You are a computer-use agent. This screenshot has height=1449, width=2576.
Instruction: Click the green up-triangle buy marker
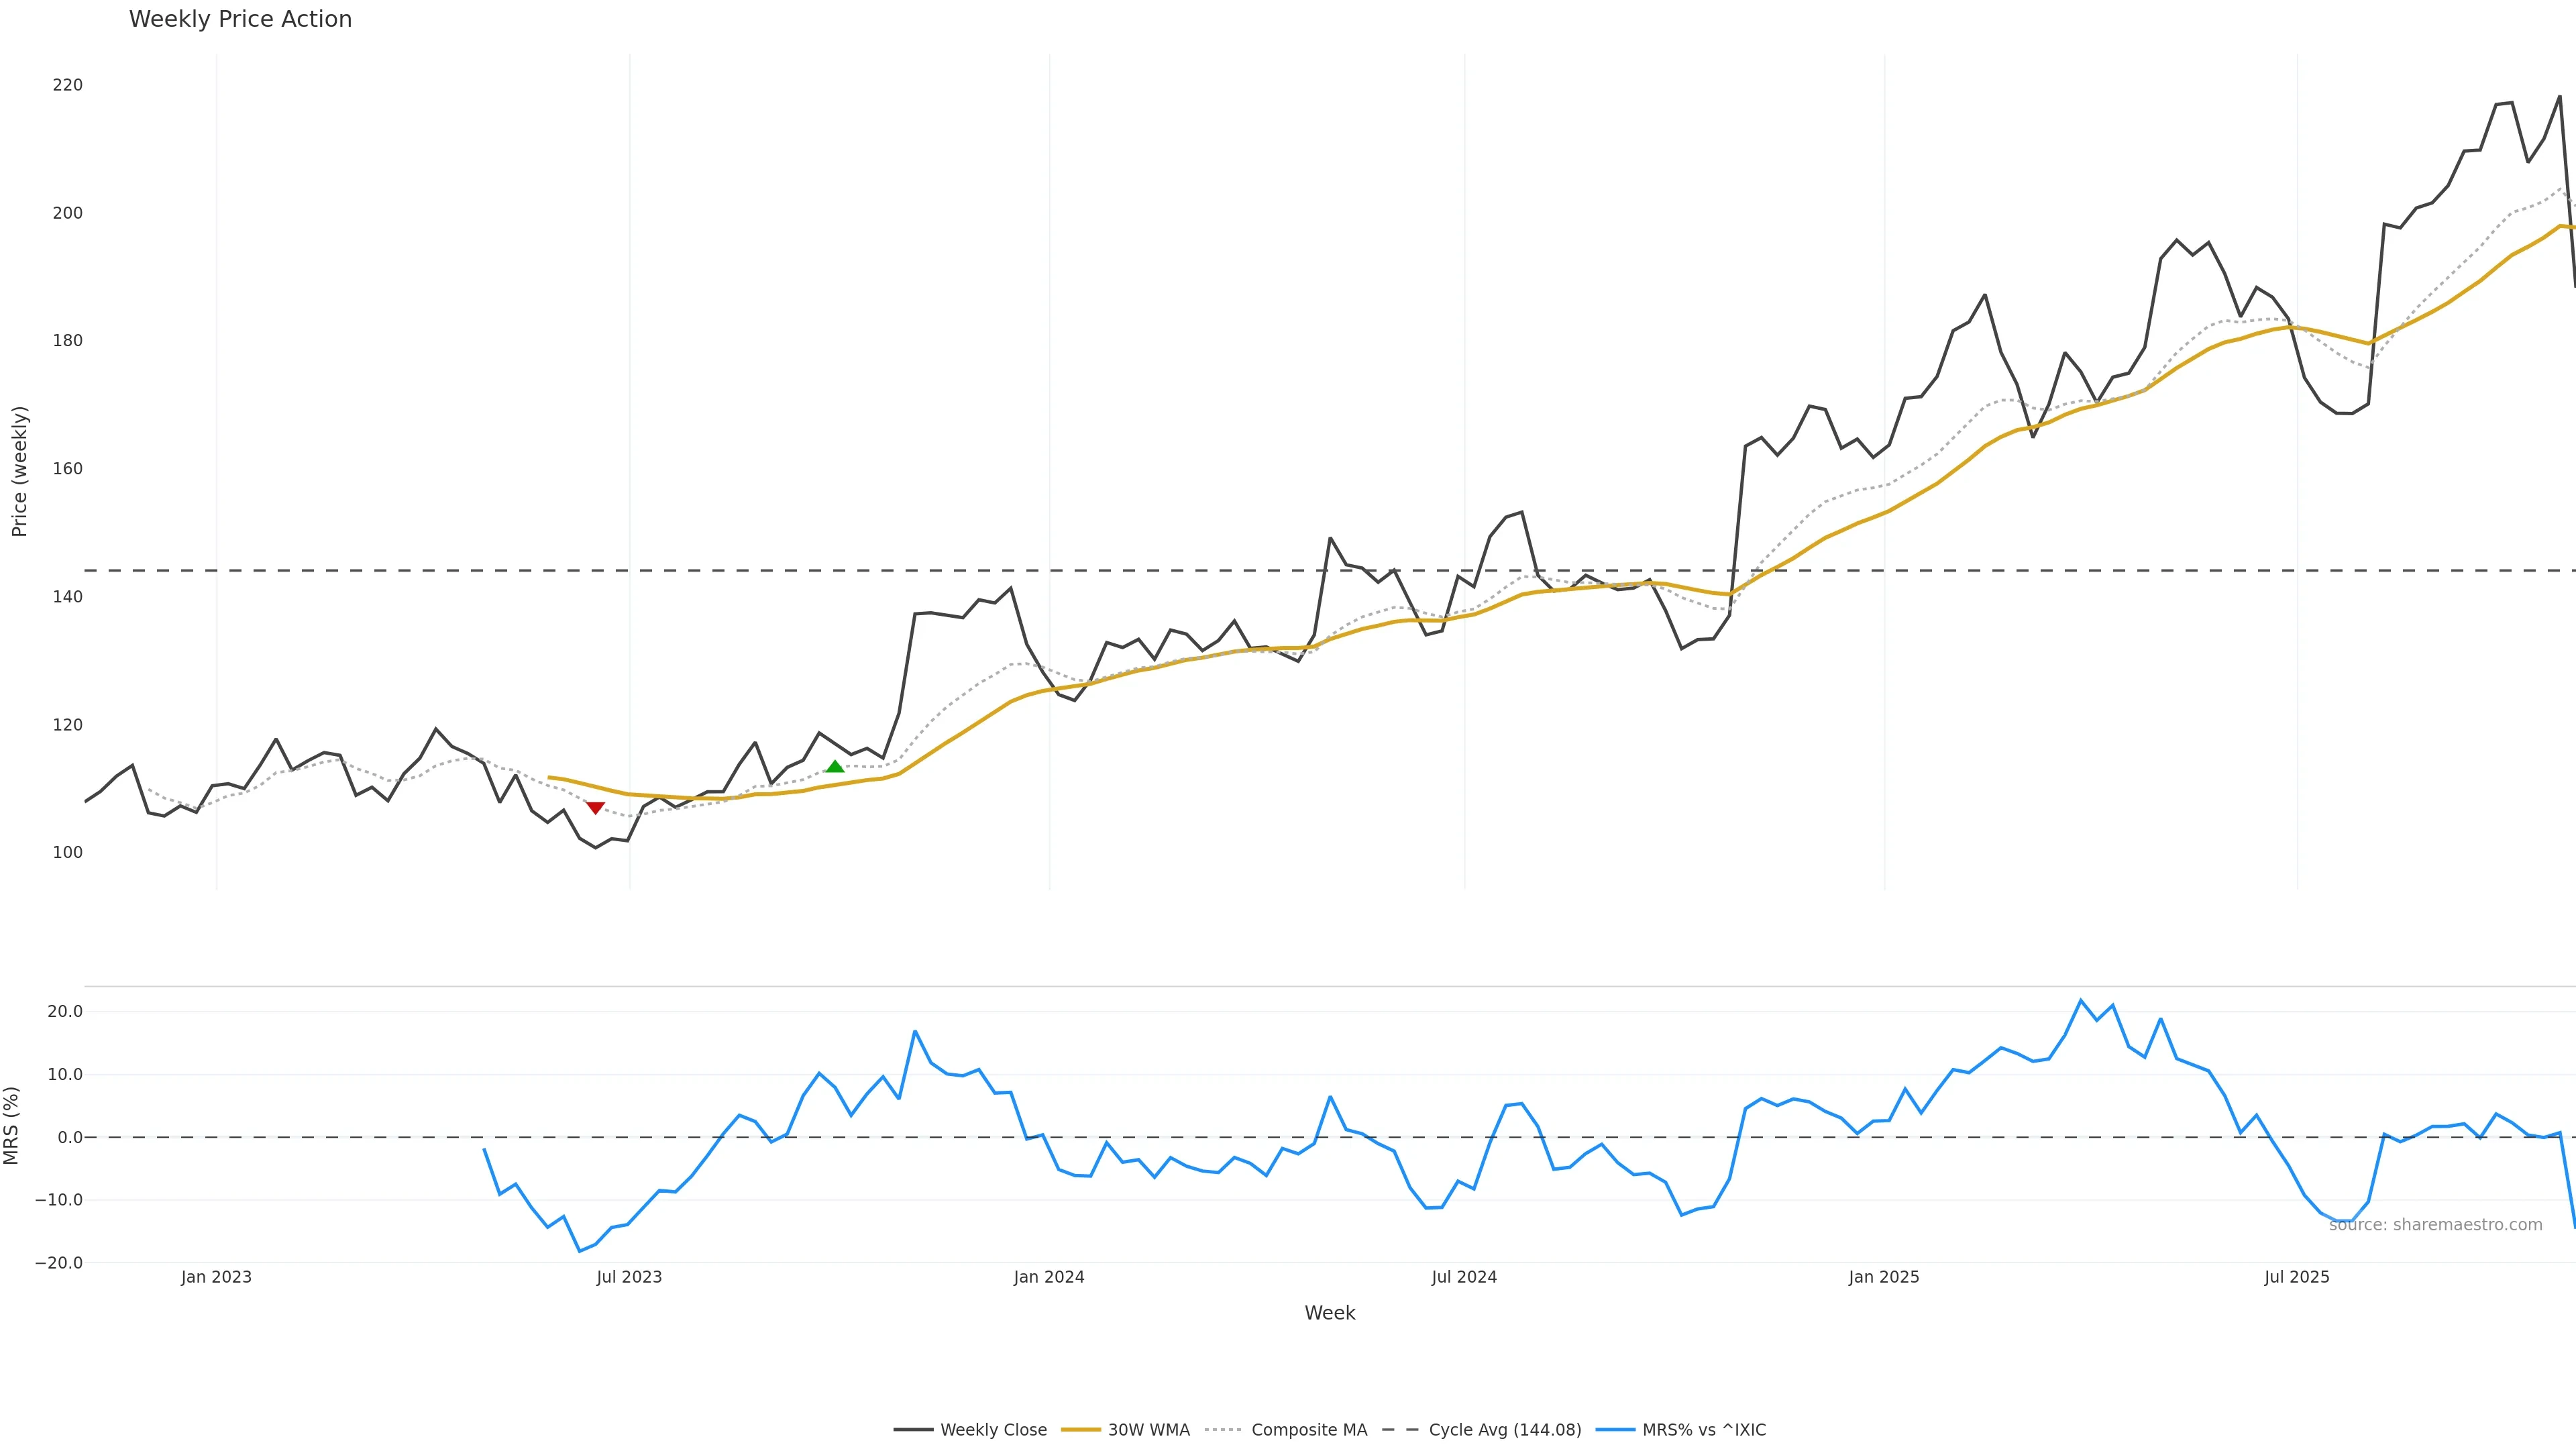(835, 766)
